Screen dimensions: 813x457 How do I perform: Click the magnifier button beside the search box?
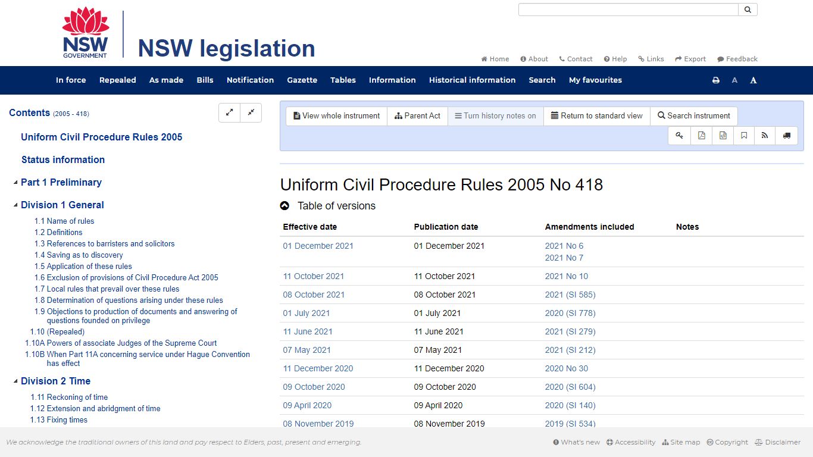[x=748, y=10]
